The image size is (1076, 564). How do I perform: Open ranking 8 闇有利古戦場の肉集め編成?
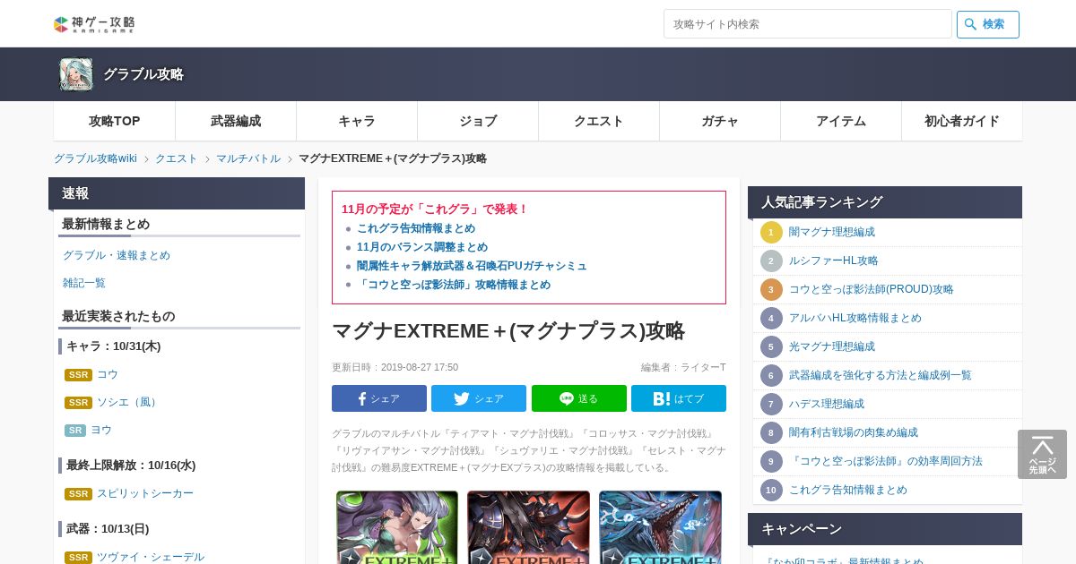pyautogui.click(x=854, y=432)
